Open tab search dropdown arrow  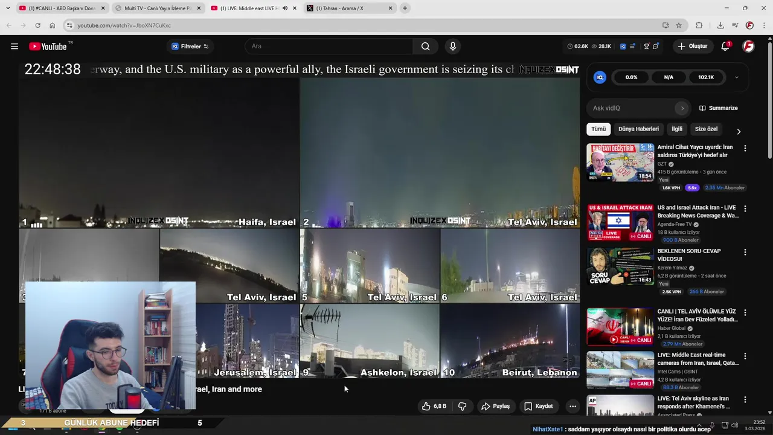tap(7, 8)
